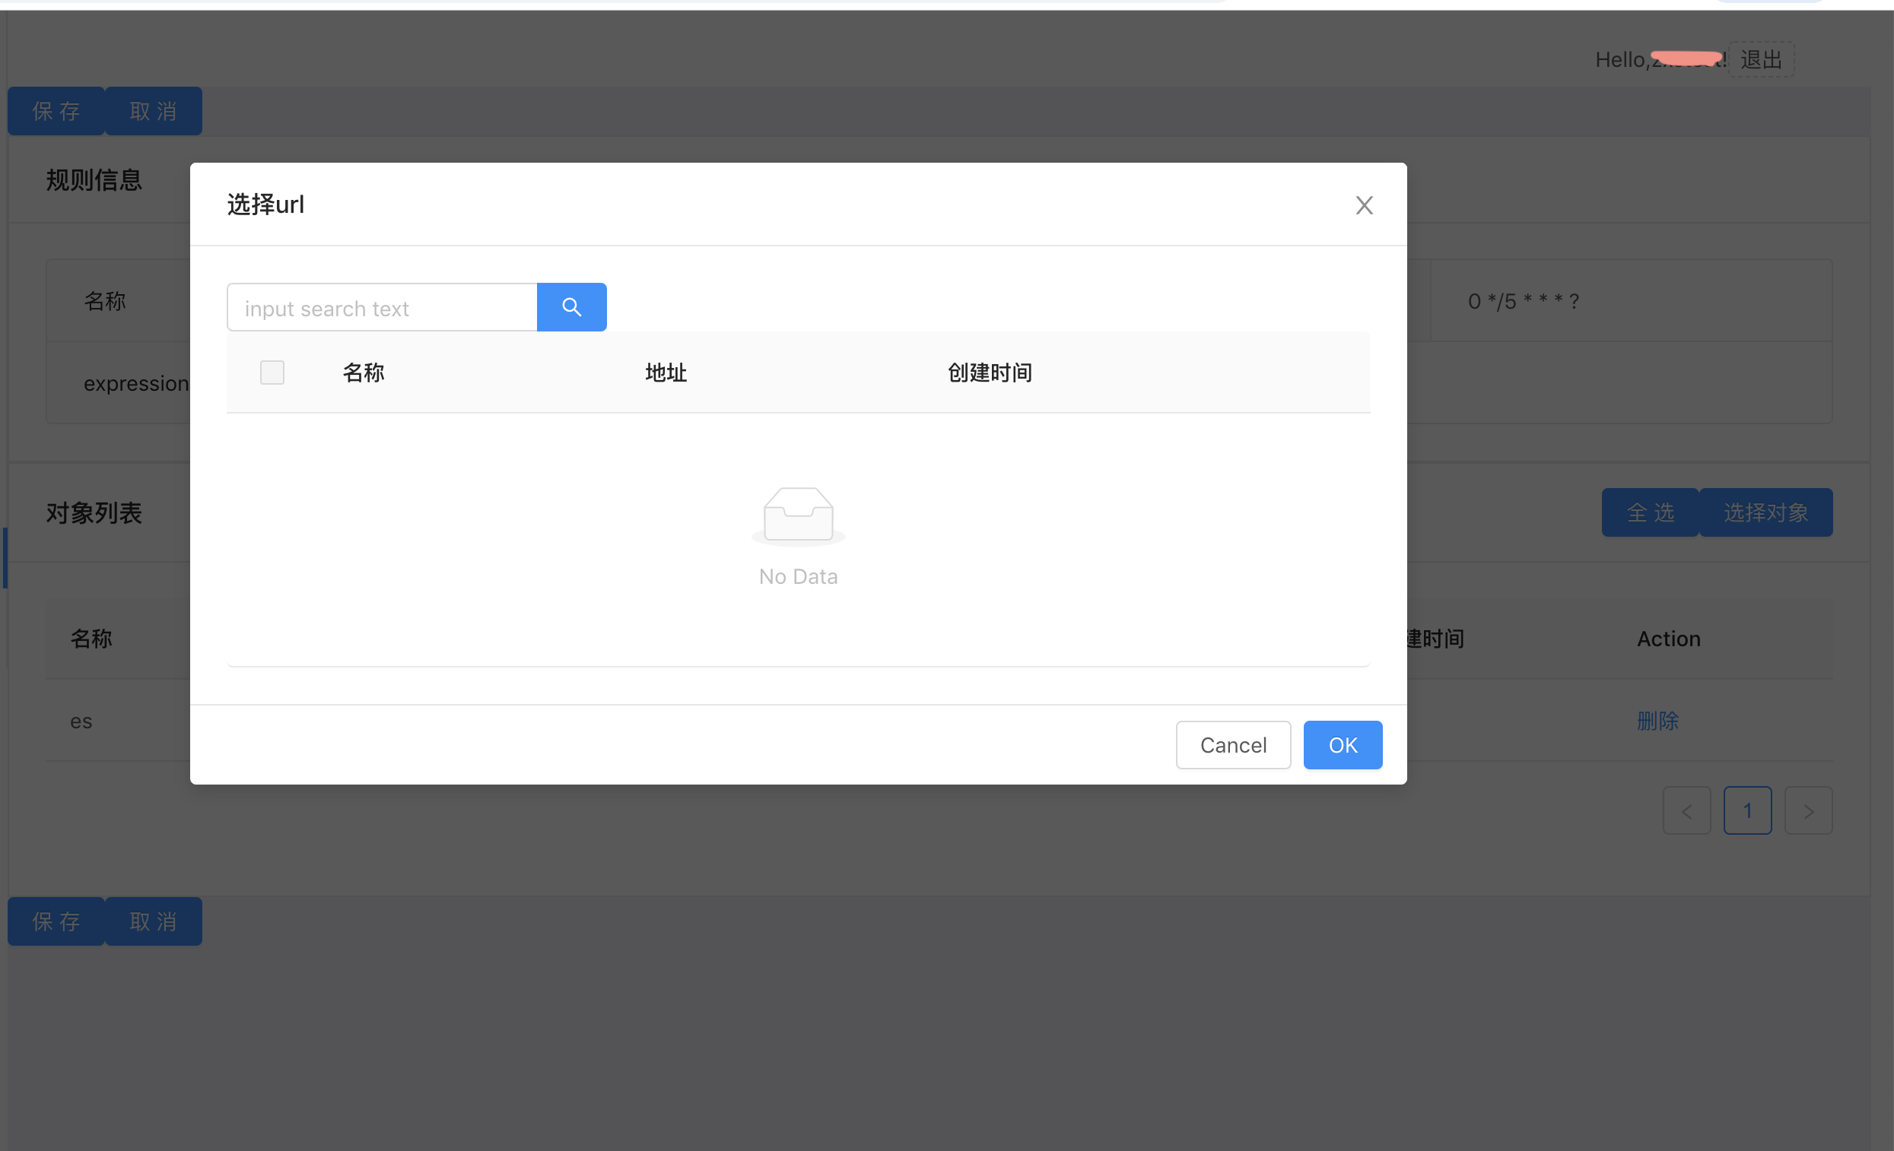Click the No Data empty inbox icon
Viewport: 1894px width, 1151px height.
click(x=798, y=515)
